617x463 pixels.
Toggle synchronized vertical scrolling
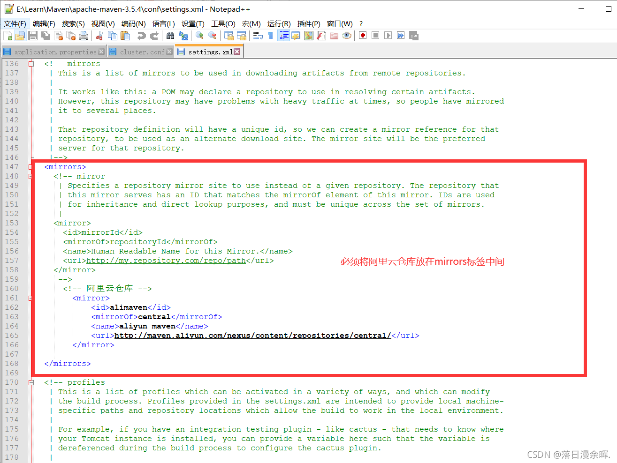[229, 36]
